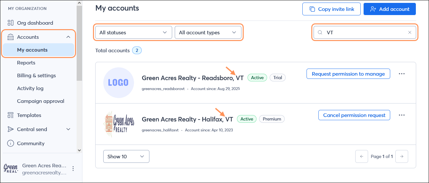Click Account since: Aug 29, 2025 text
The image size is (429, 183).
coord(215,89)
